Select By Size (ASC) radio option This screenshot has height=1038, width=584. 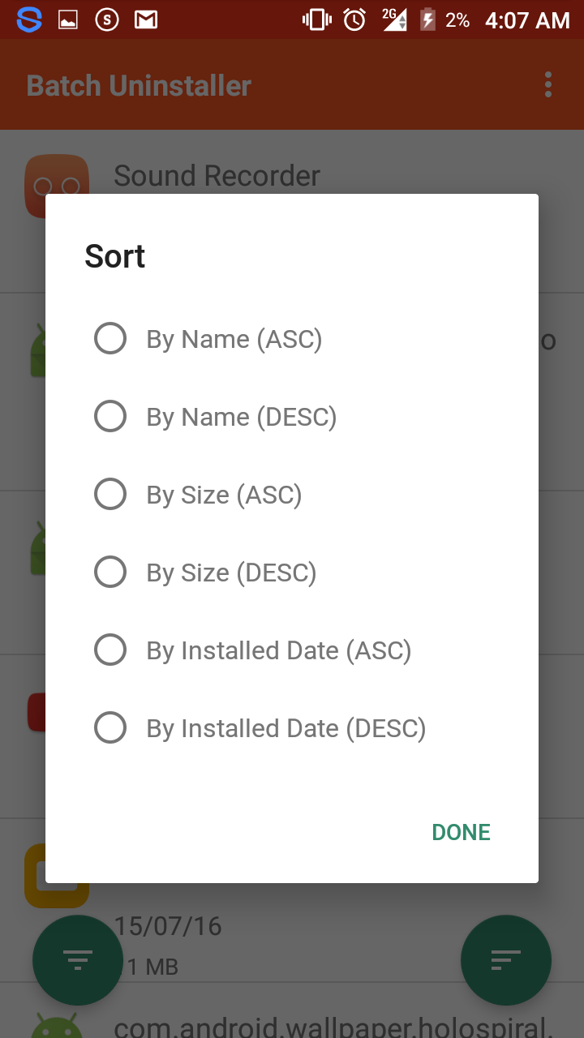110,494
